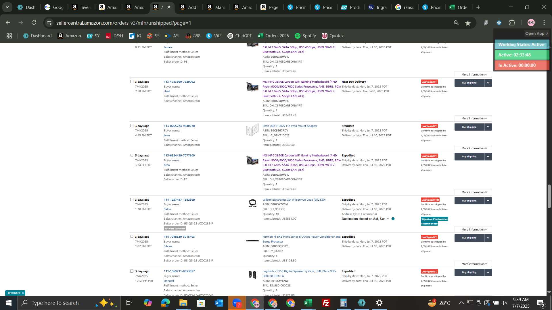The width and height of the screenshot is (552, 310).
Task: Open Dten DBKT10027 Me Vesa Mount Adapter link
Action: [290, 126]
